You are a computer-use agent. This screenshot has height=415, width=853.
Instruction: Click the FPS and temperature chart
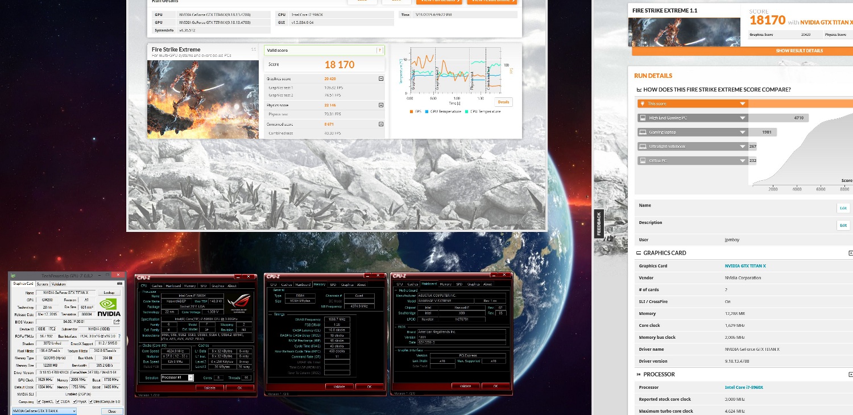[455, 70]
